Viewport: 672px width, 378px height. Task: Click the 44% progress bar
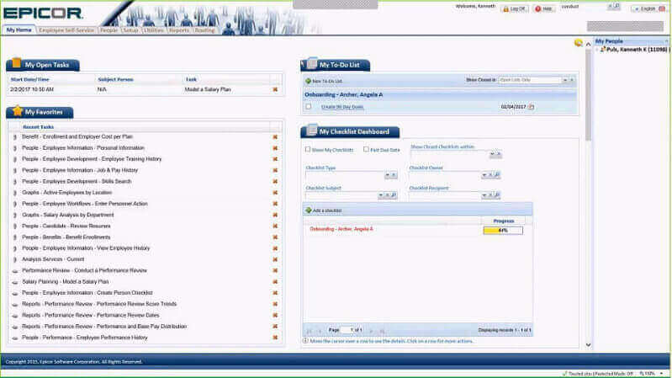point(503,231)
